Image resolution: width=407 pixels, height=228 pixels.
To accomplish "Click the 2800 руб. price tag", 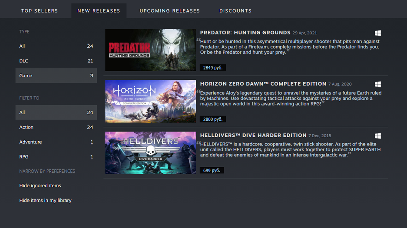I will 212,119.
